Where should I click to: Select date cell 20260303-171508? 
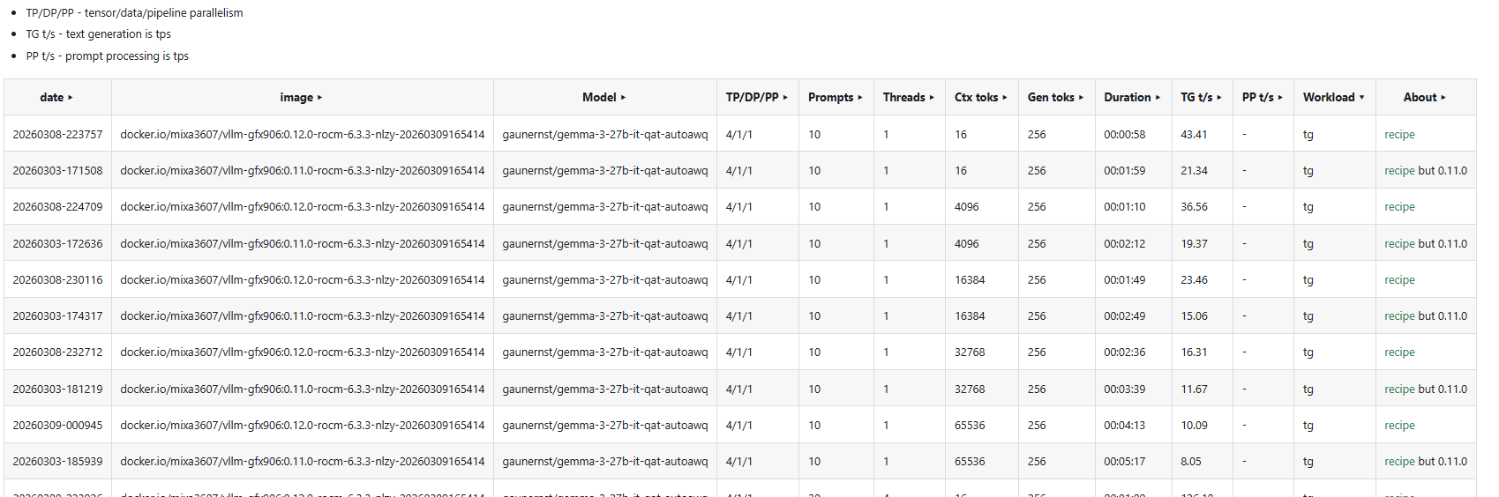click(57, 171)
